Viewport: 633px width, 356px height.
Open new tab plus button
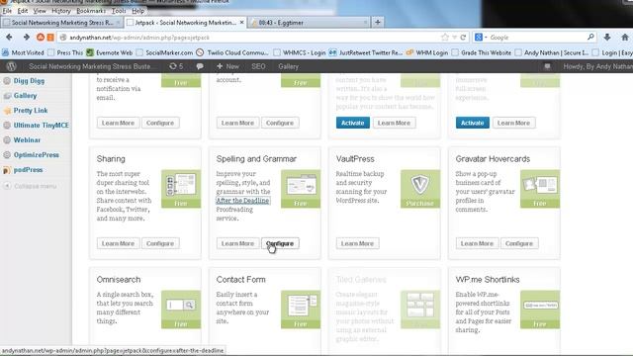378,22
